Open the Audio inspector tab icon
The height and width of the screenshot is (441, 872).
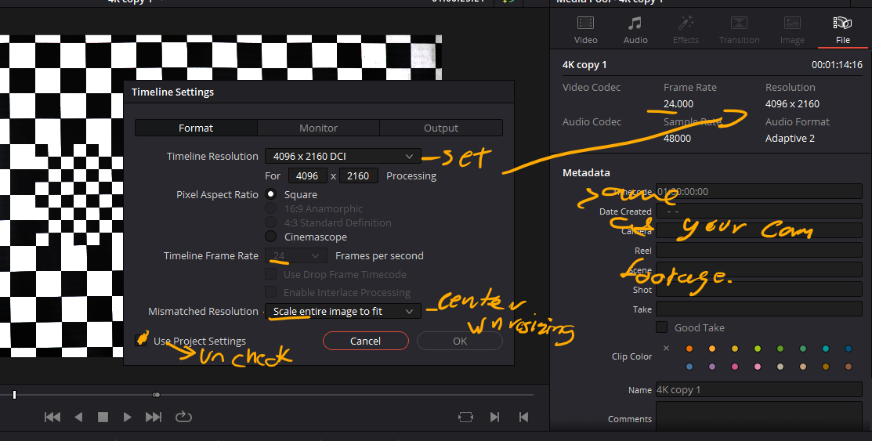coord(635,30)
